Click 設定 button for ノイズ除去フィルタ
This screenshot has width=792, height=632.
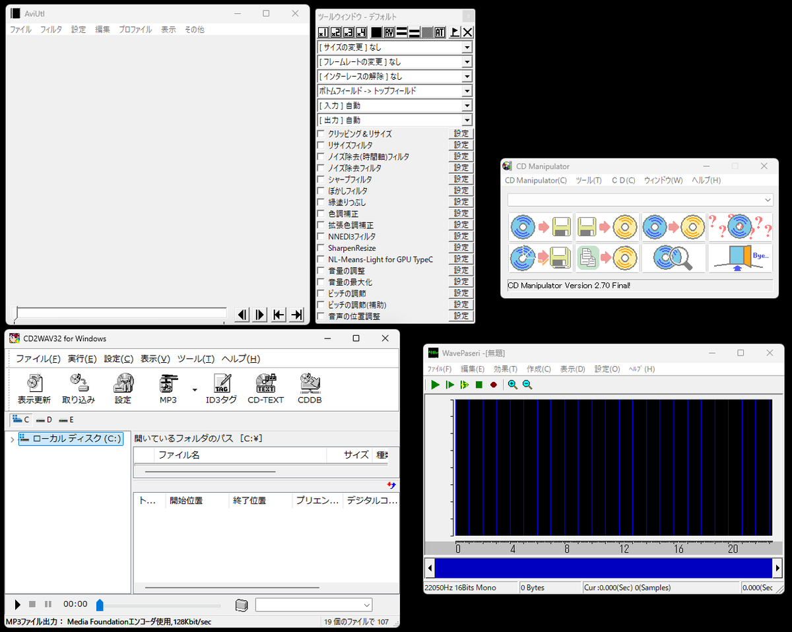tap(461, 168)
